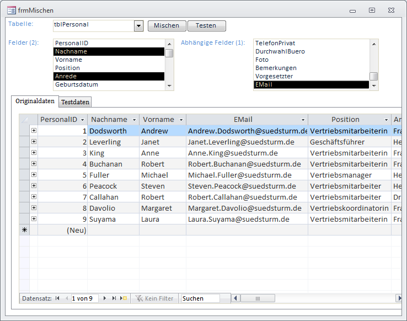This screenshot has width=407, height=321.
Task: Click select-all corner of the datasheet
Action: click(x=25, y=120)
